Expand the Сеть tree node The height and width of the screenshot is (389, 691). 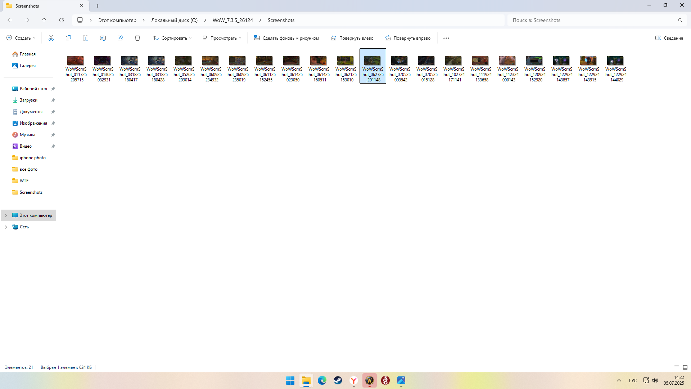coord(6,227)
